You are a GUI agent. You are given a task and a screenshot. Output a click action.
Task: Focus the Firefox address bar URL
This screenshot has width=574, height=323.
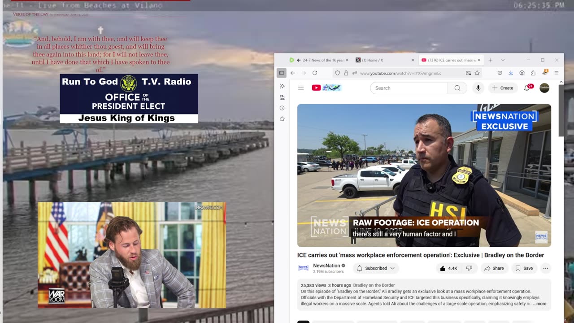click(400, 73)
